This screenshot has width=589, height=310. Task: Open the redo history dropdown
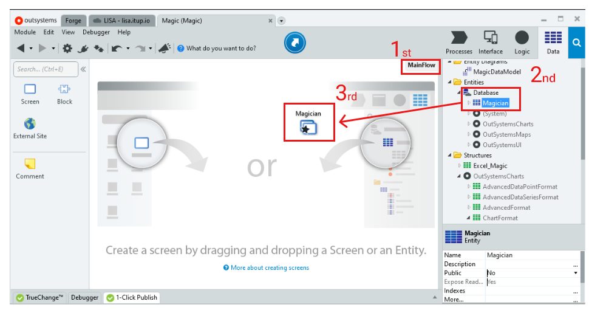(151, 48)
